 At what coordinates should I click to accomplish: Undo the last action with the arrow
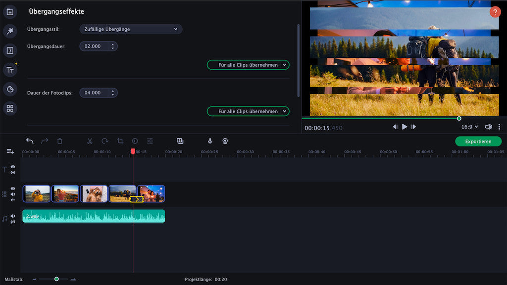[30, 141]
